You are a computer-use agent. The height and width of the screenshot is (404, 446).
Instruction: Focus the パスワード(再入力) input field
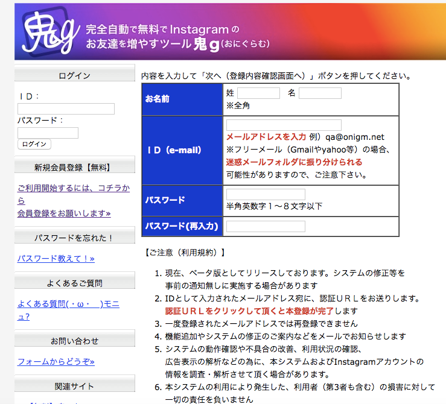[266, 227]
